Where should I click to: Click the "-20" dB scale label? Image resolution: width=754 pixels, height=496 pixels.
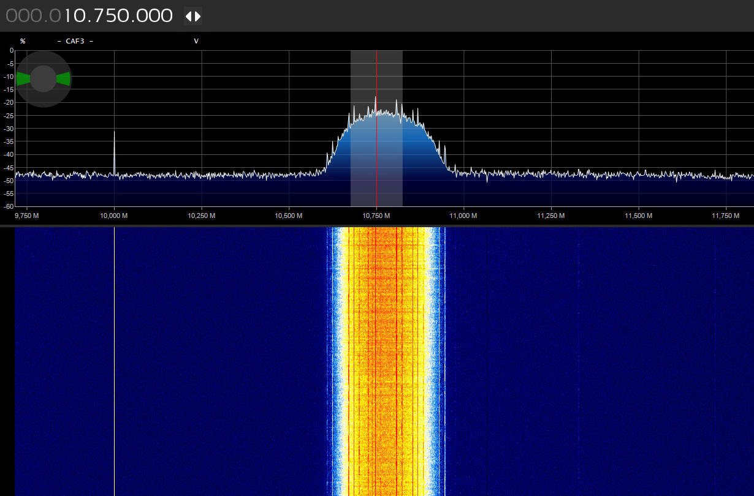[x=9, y=103]
